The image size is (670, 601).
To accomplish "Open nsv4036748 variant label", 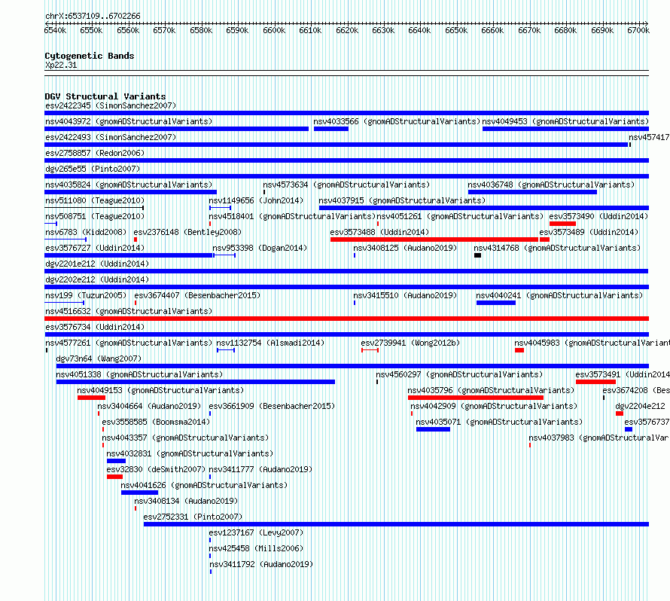I will click(551, 185).
